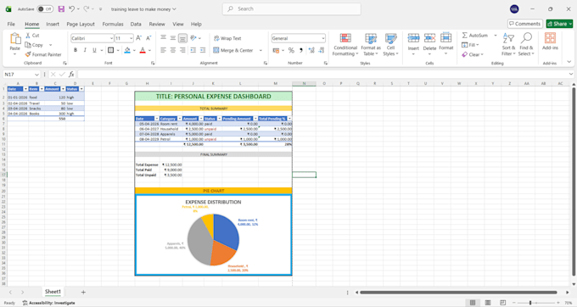Expand the AutoSum dropdown arrow

pyautogui.click(x=496, y=36)
